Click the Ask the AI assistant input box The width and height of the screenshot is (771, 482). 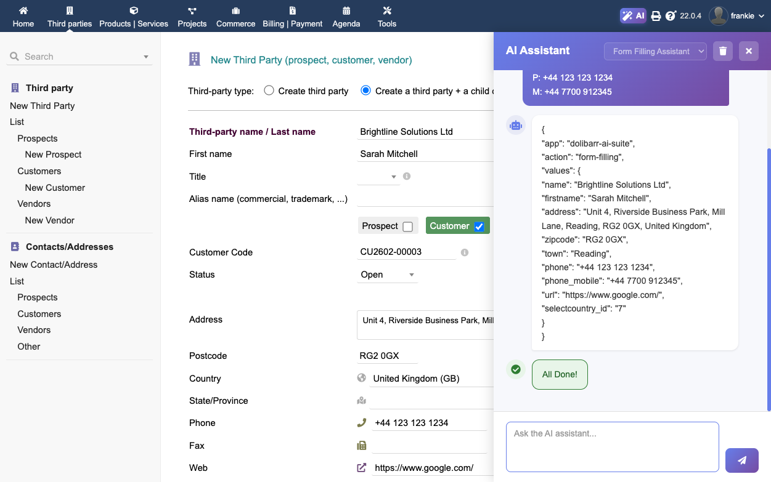click(x=612, y=446)
